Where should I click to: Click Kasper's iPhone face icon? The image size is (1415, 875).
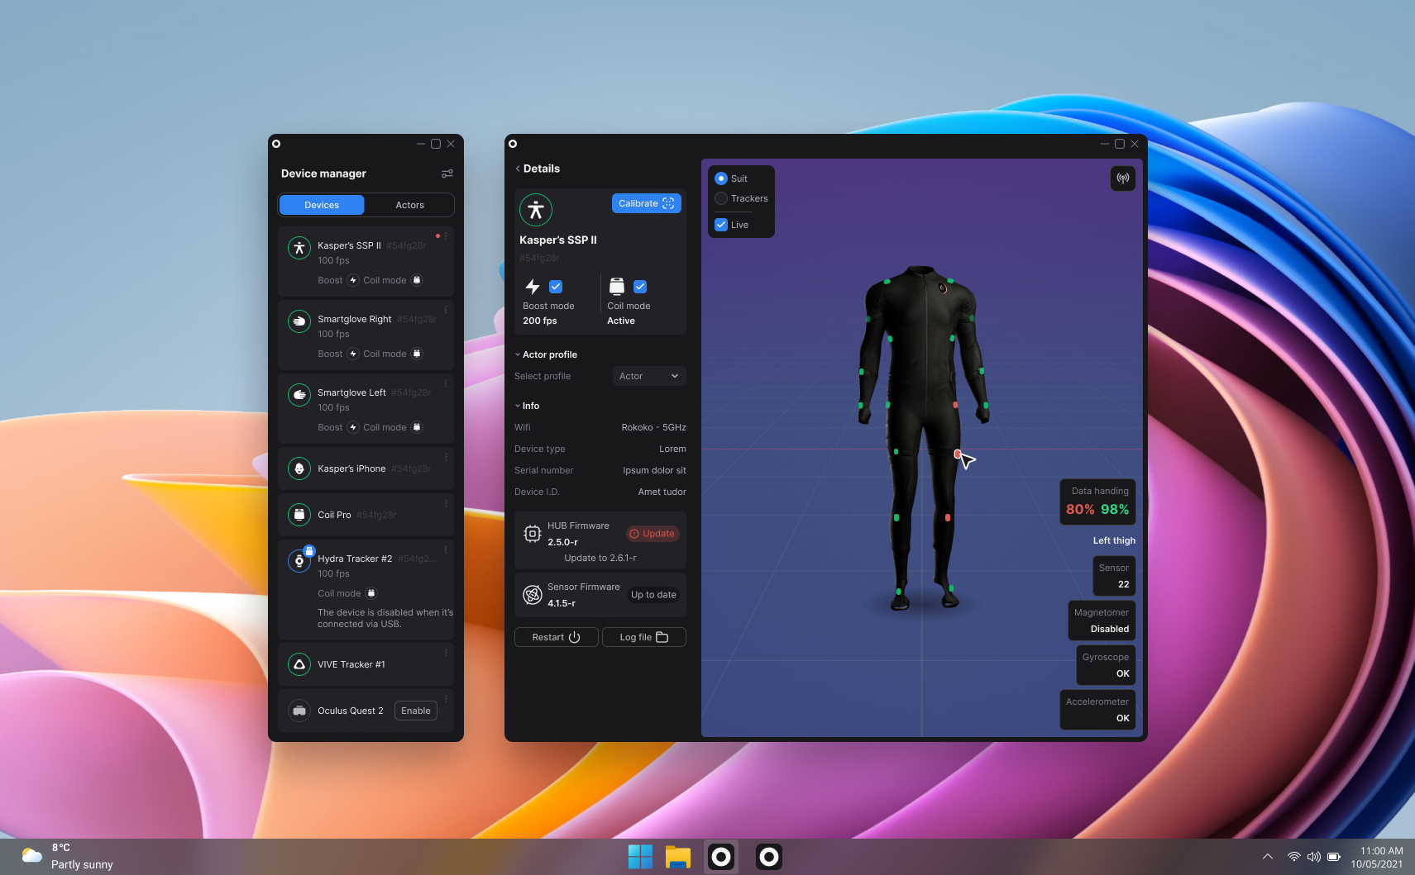299,468
